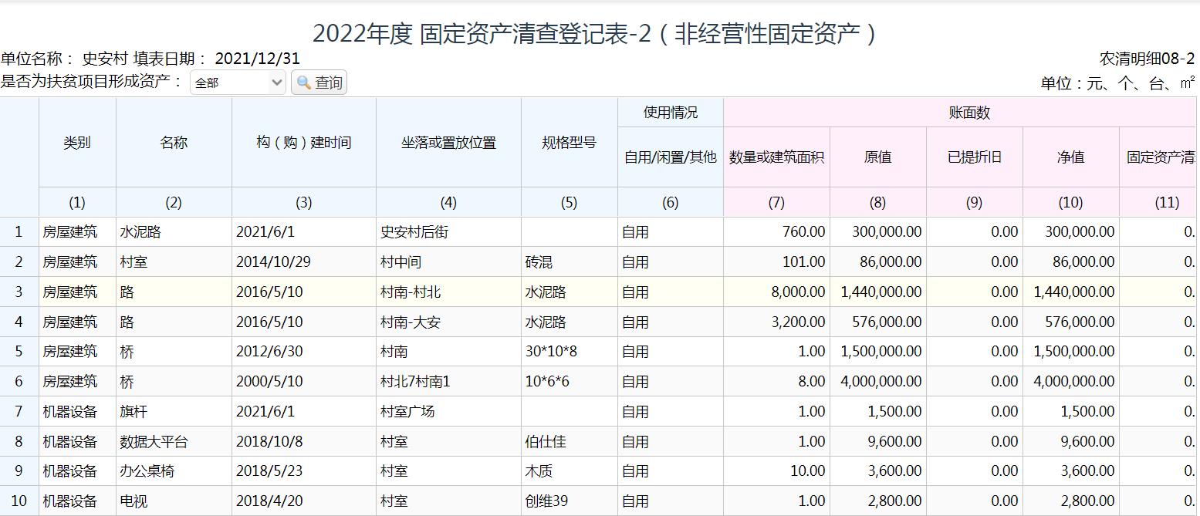Viewport: 1200px width, 516px height.
Task: Click the 村室 name cell in row 2
Action: 174,262
